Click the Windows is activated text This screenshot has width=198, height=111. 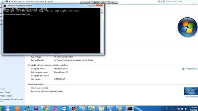click(40, 88)
